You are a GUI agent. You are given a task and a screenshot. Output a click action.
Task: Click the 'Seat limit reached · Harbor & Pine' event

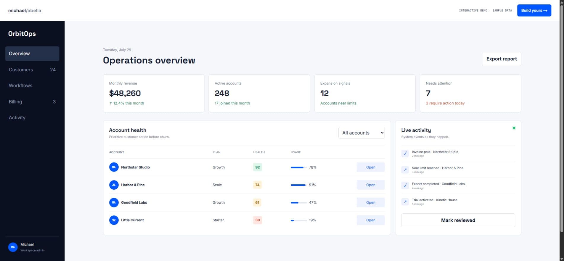point(438,168)
